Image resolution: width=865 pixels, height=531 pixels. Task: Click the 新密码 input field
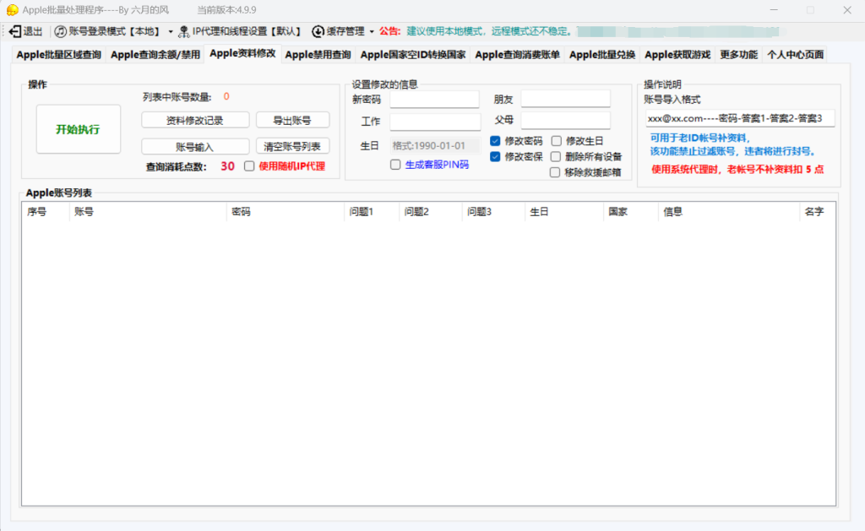coord(434,100)
